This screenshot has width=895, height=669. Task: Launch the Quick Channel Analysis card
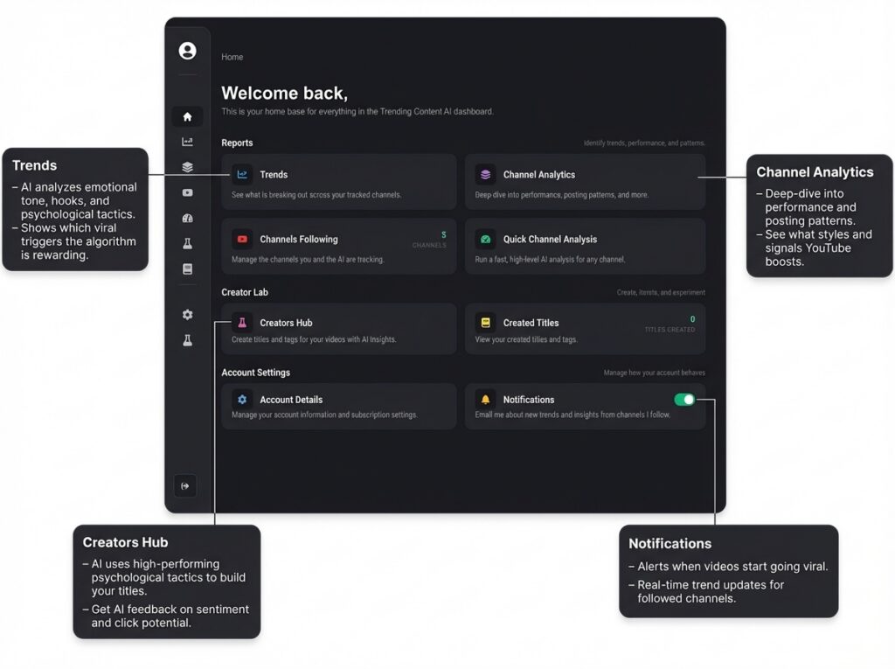point(584,247)
